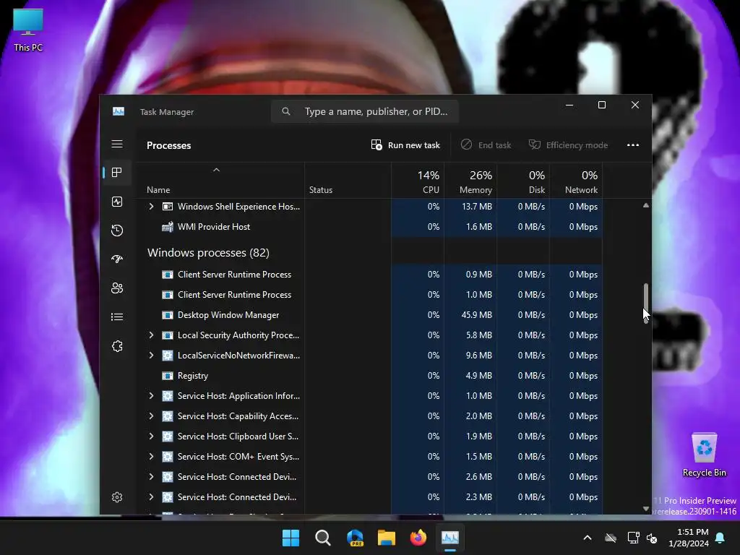Screen dimensions: 740x555
Task: Launch Microsoft Edge Preview from taskbar
Action: click(x=355, y=538)
